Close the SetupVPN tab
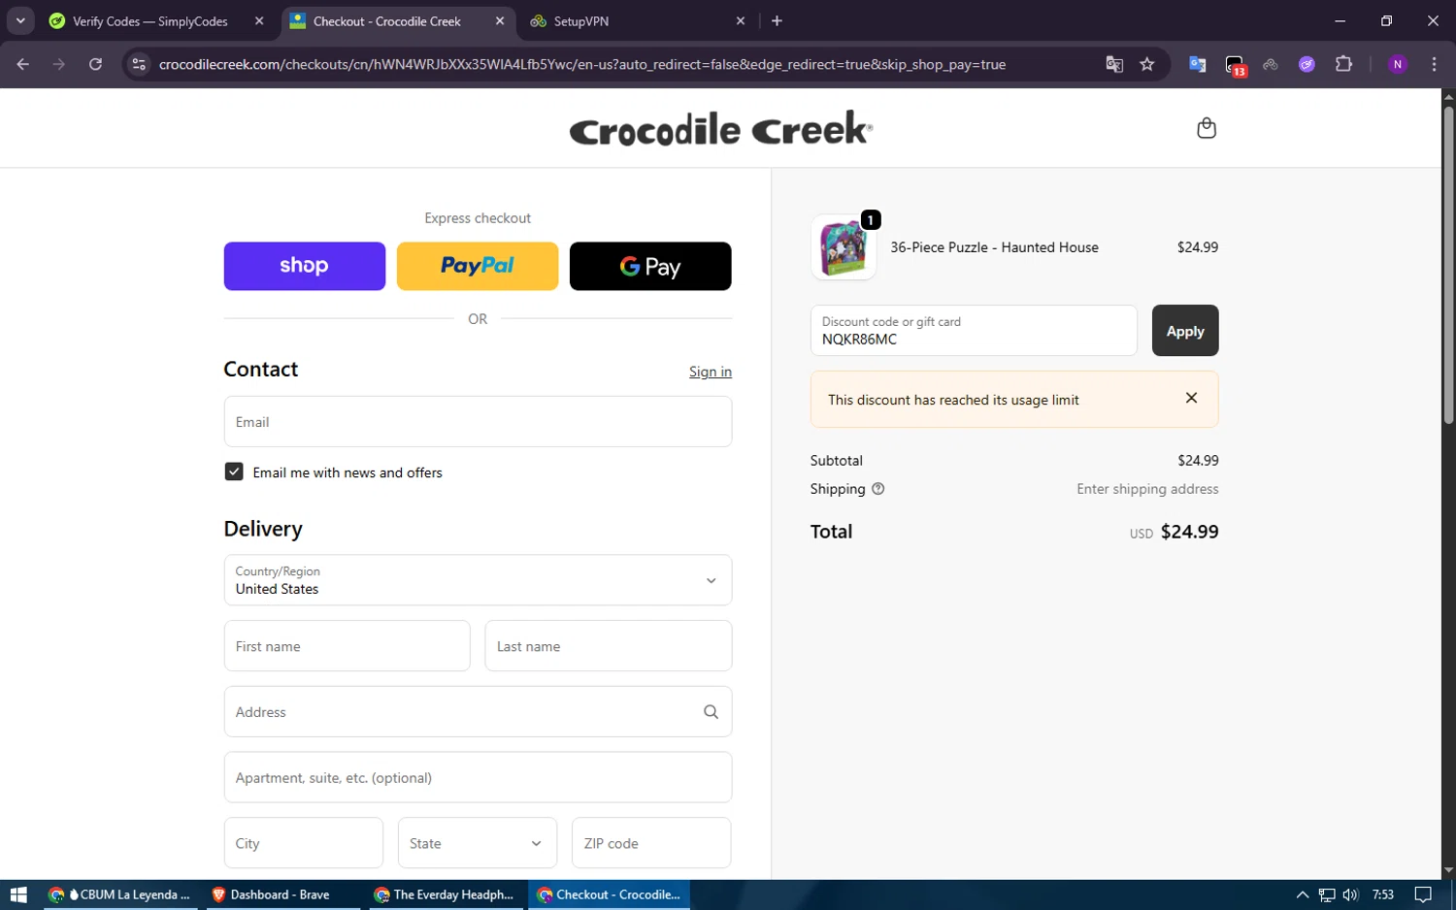 pos(741,20)
